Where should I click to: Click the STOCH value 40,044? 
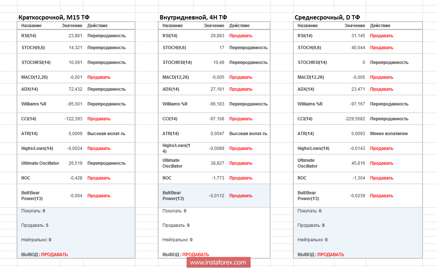coord(358,48)
